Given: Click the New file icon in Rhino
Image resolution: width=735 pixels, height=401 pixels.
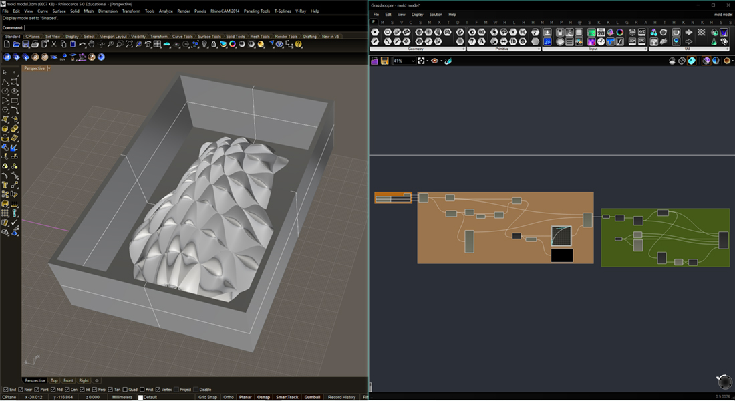Looking at the screenshot, I should point(7,44).
